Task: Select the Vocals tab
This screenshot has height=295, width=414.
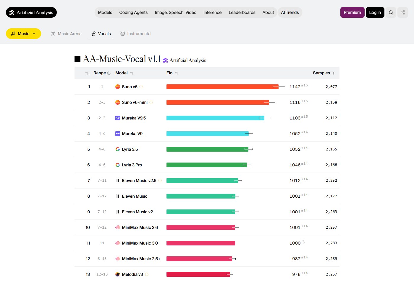Action: tap(101, 34)
